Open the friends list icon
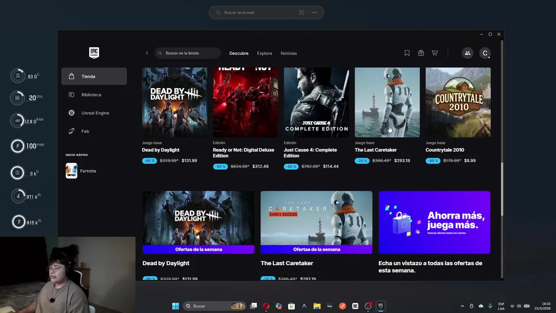556x313 pixels. (x=467, y=53)
